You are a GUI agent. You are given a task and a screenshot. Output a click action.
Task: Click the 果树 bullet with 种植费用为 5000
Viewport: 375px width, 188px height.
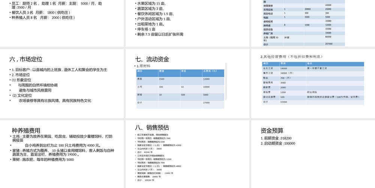pos(43,160)
